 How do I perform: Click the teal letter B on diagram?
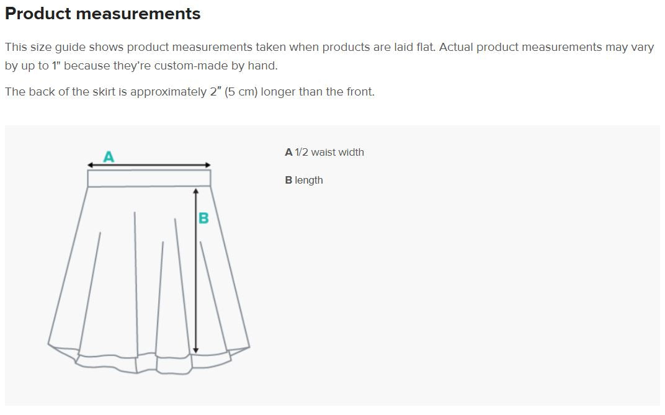point(203,218)
